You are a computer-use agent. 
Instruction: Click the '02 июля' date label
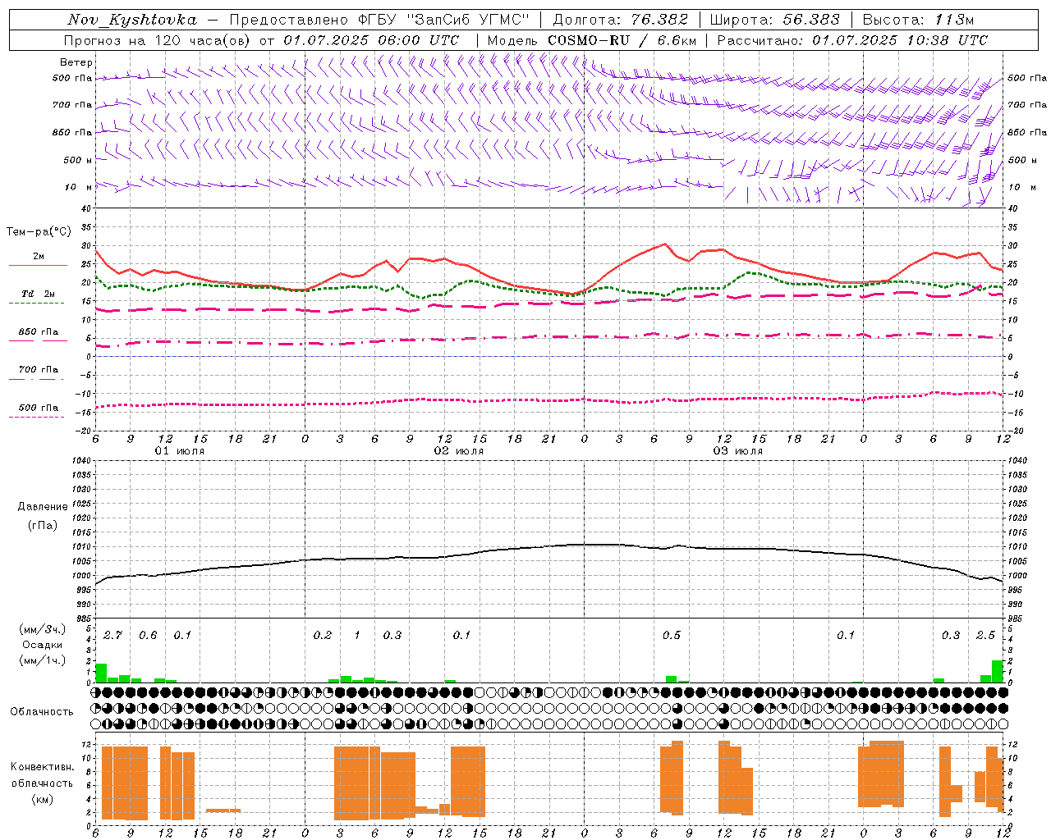pyautogui.click(x=459, y=451)
